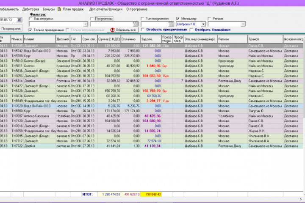Select row TH6949 Федеральное гос.

click(x=151, y=101)
